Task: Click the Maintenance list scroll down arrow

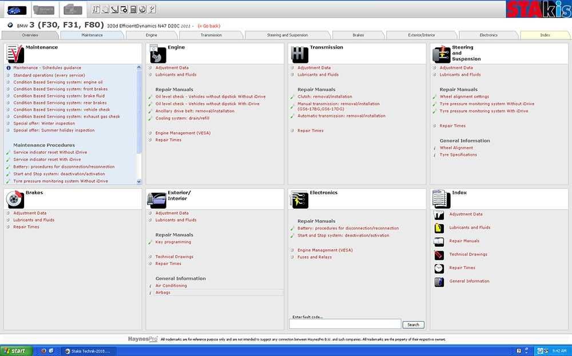Action: click(138, 182)
